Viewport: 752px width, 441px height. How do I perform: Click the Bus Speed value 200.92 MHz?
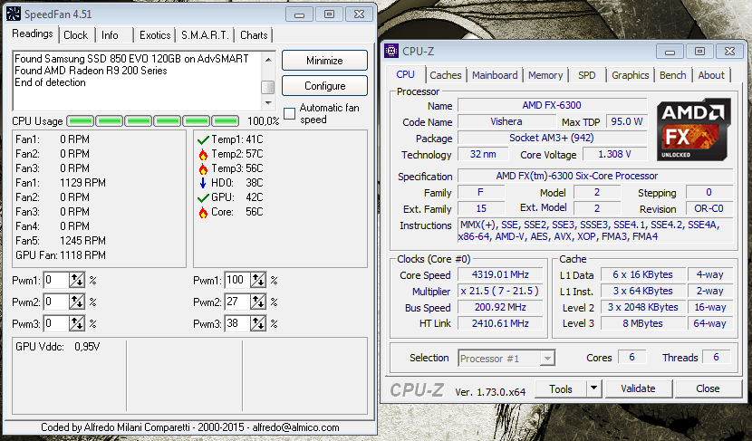pyautogui.click(x=500, y=307)
